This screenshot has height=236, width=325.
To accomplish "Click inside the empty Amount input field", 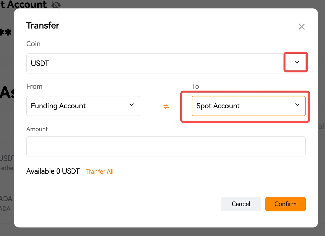I will [166, 146].
